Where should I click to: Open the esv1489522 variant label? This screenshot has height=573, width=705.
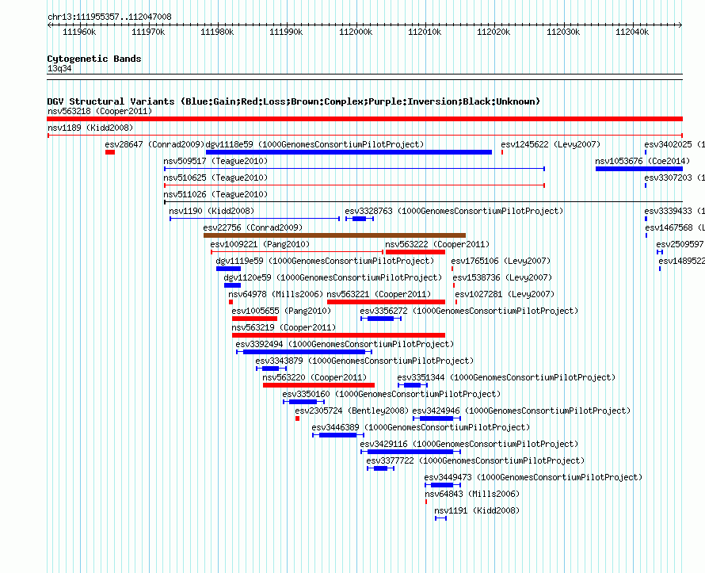[681, 261]
